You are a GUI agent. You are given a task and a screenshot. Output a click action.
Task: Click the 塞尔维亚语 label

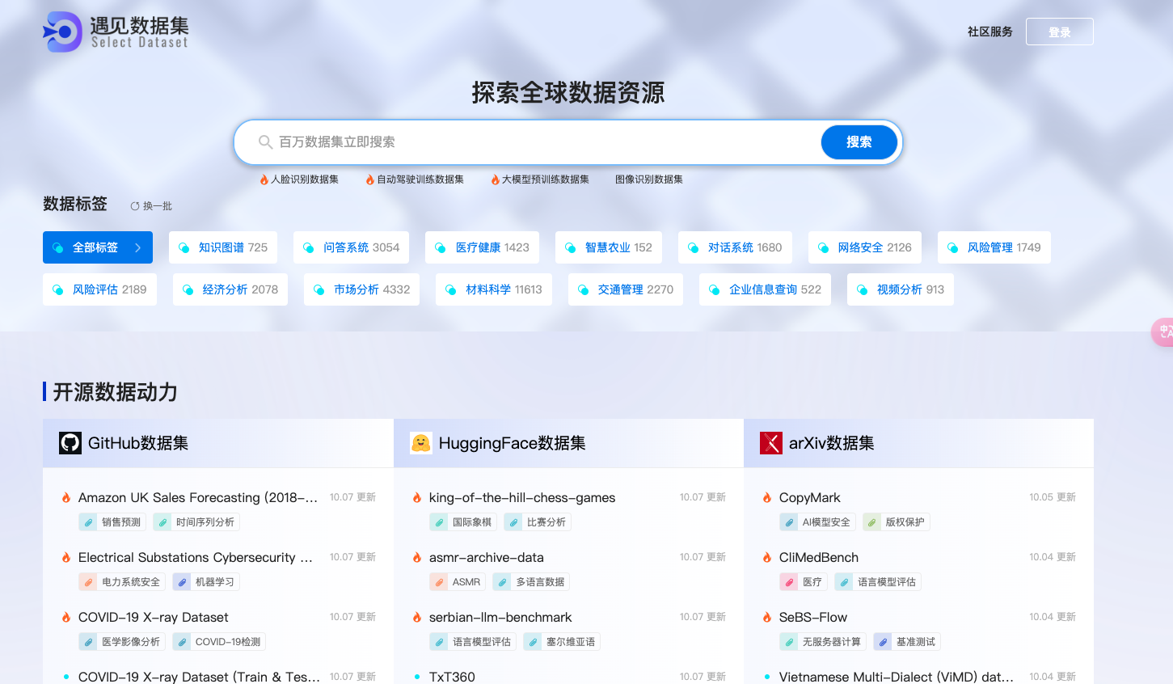pos(562,642)
